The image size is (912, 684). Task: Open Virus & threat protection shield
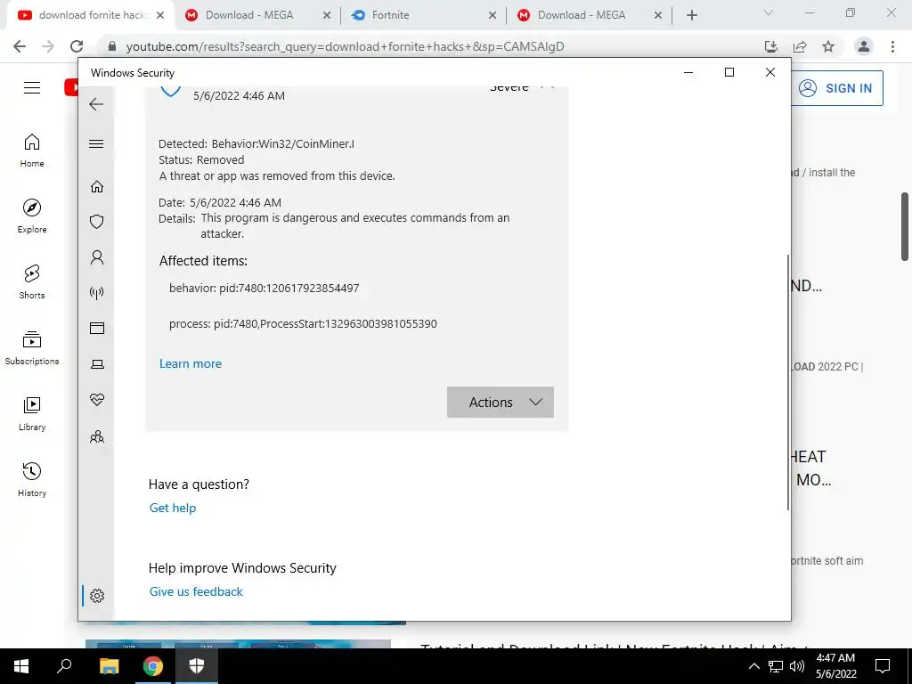point(96,222)
